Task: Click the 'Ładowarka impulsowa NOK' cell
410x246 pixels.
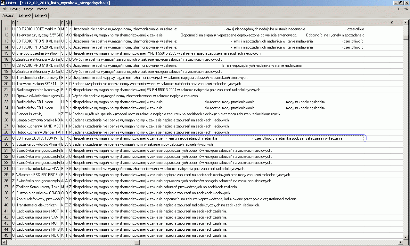Action: [x=38, y=235]
